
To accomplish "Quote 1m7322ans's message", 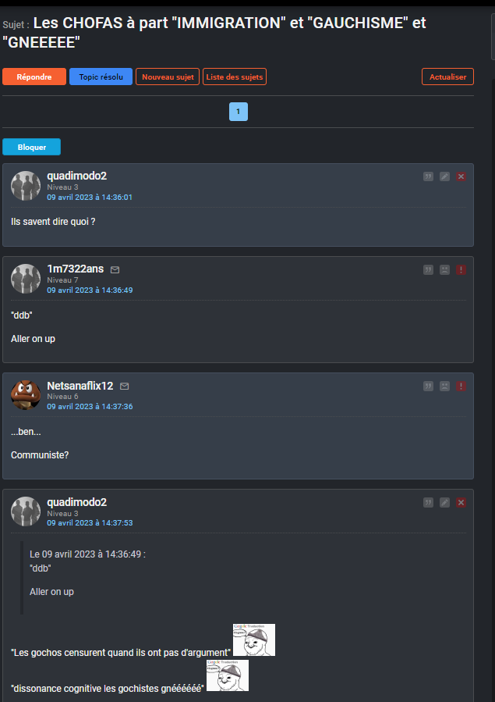I will pos(428,269).
